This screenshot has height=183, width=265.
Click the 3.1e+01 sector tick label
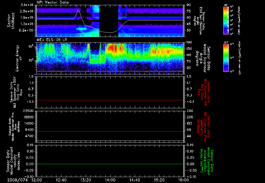[x=27, y=5]
